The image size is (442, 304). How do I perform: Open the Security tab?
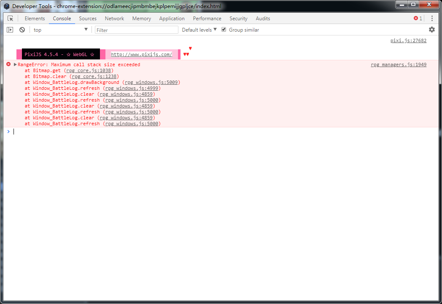(x=238, y=18)
